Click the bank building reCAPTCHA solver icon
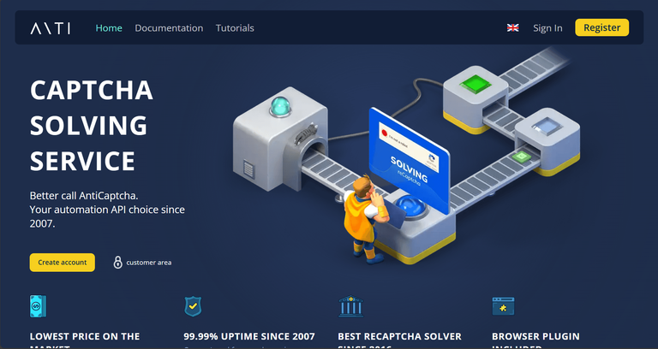This screenshot has height=349, width=658. 350,306
